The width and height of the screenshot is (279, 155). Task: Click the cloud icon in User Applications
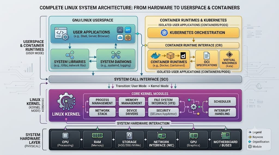click(120, 37)
